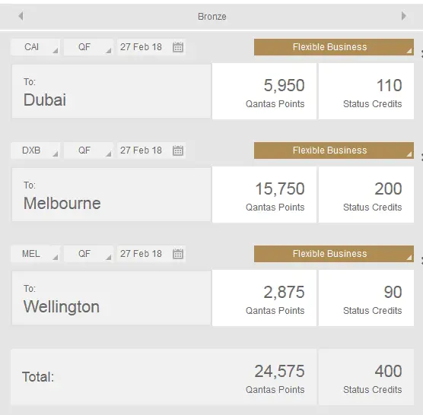Click the To: Wellington destination field

coord(111,298)
